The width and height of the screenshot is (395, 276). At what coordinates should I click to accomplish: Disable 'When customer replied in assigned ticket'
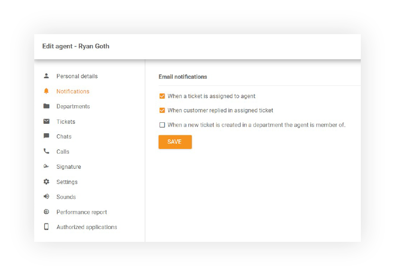161,110
